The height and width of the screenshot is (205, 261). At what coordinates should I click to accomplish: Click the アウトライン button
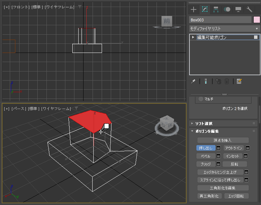[233, 148]
